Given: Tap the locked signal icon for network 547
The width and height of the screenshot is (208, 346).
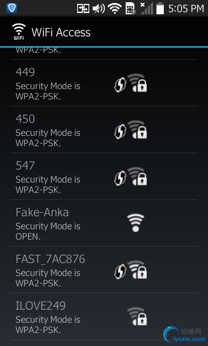Looking at the screenshot, I should (x=137, y=176).
